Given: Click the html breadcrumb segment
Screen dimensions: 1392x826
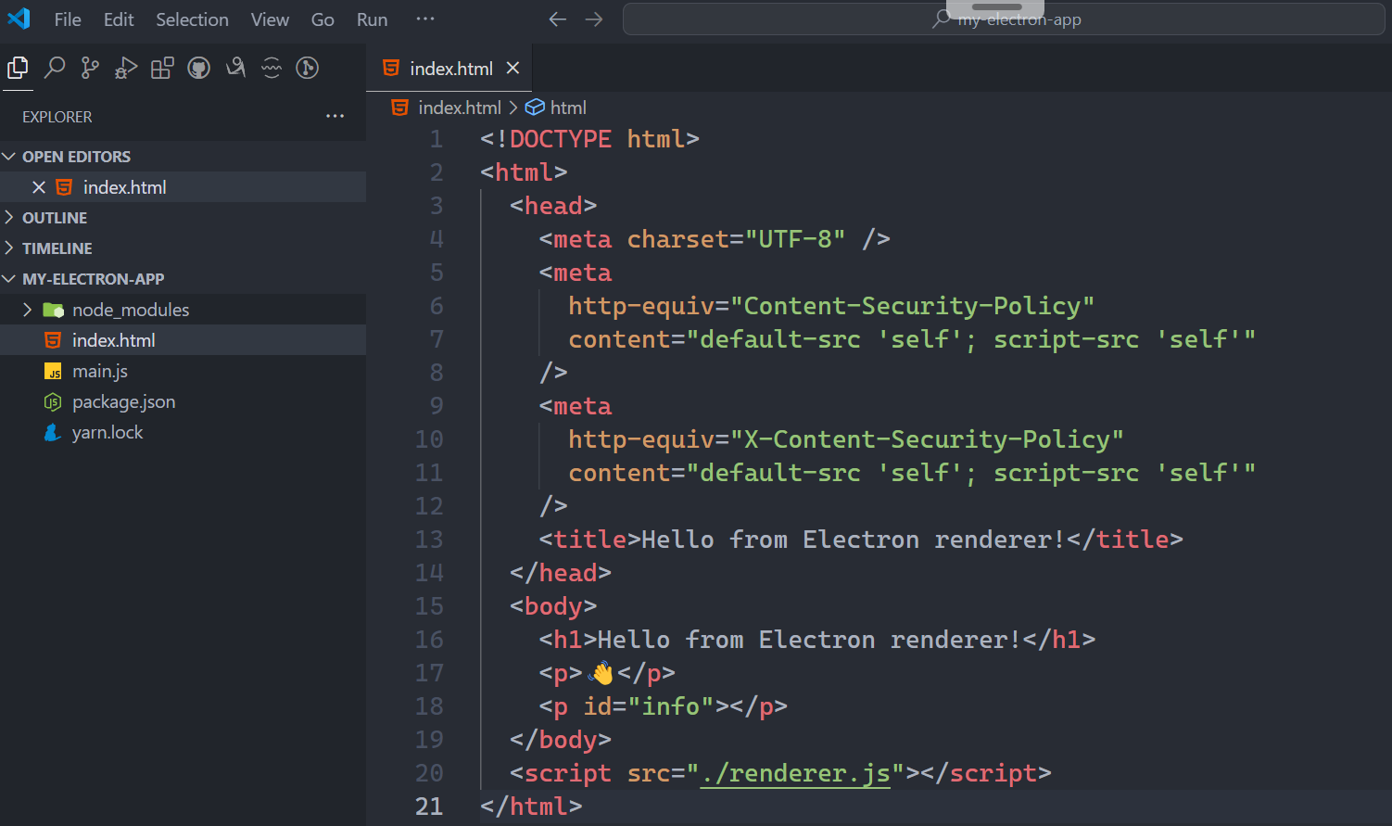Looking at the screenshot, I should pos(568,108).
